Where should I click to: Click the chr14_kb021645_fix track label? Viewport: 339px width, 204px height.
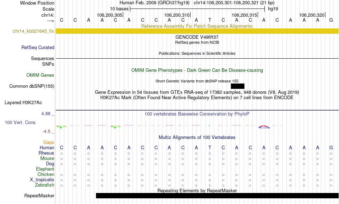(33, 31)
